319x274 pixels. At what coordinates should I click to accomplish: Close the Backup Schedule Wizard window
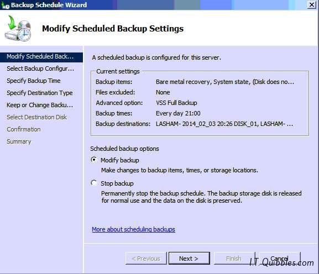pyautogui.click(x=311, y=4)
